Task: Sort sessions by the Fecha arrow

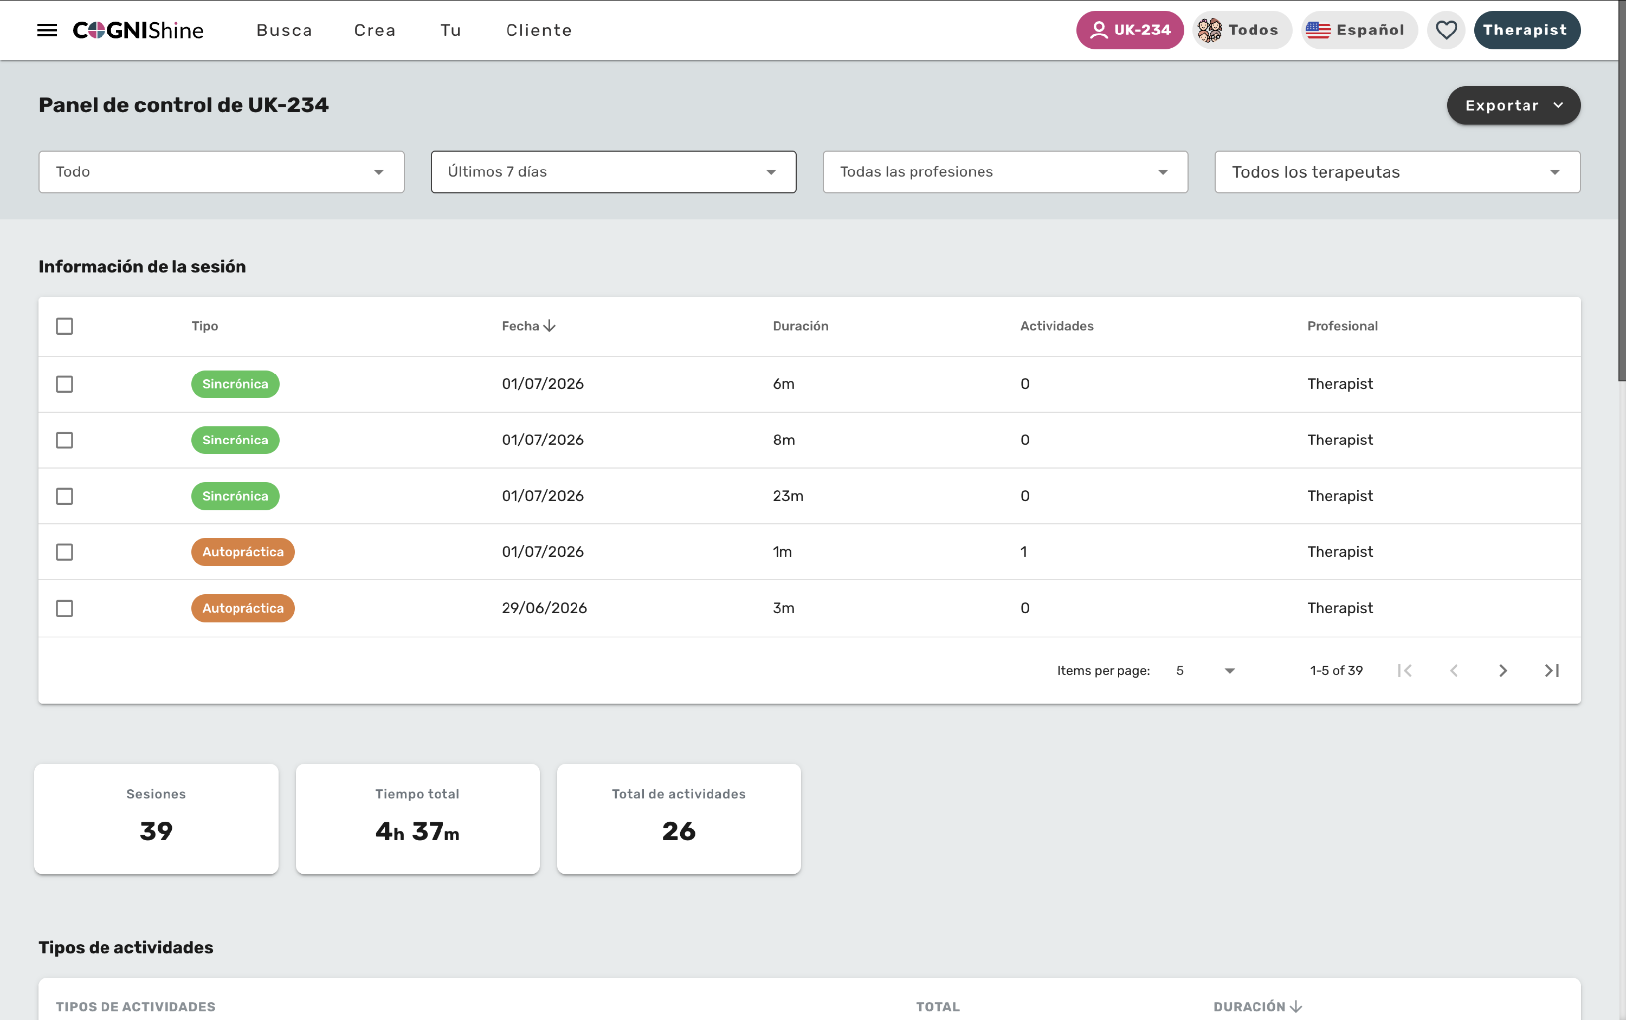Action: [x=550, y=327]
